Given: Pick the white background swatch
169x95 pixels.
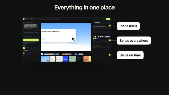Looking at the screenshot, I should pos(95,37).
